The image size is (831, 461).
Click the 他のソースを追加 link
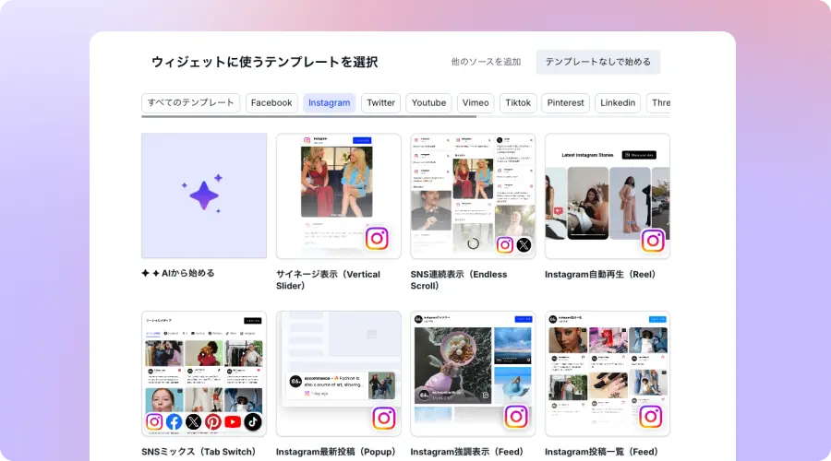click(486, 62)
